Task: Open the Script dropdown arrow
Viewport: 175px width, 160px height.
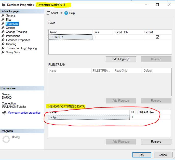Action: [61, 13]
